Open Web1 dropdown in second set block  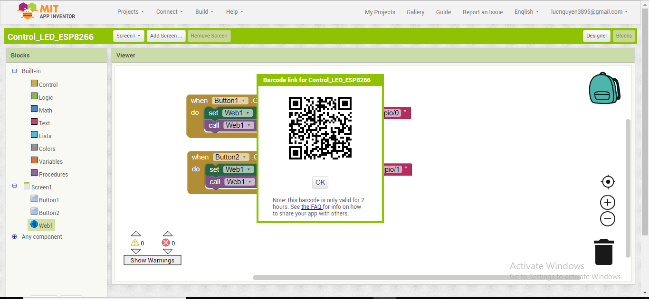click(239, 169)
